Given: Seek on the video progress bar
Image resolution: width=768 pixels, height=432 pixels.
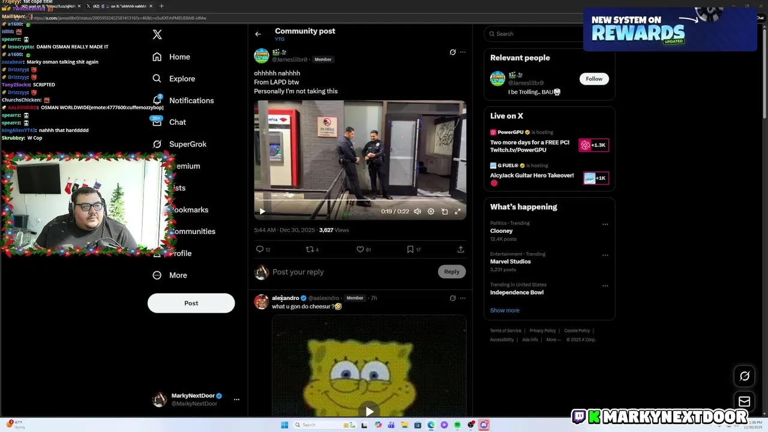Looking at the screenshot, I should pos(360,200).
